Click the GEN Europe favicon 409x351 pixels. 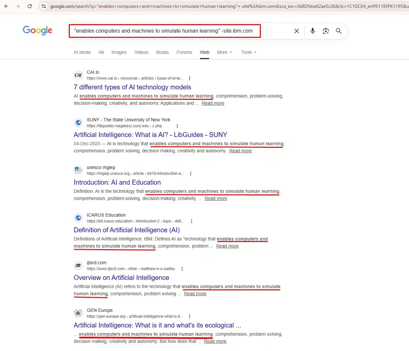(x=78, y=313)
